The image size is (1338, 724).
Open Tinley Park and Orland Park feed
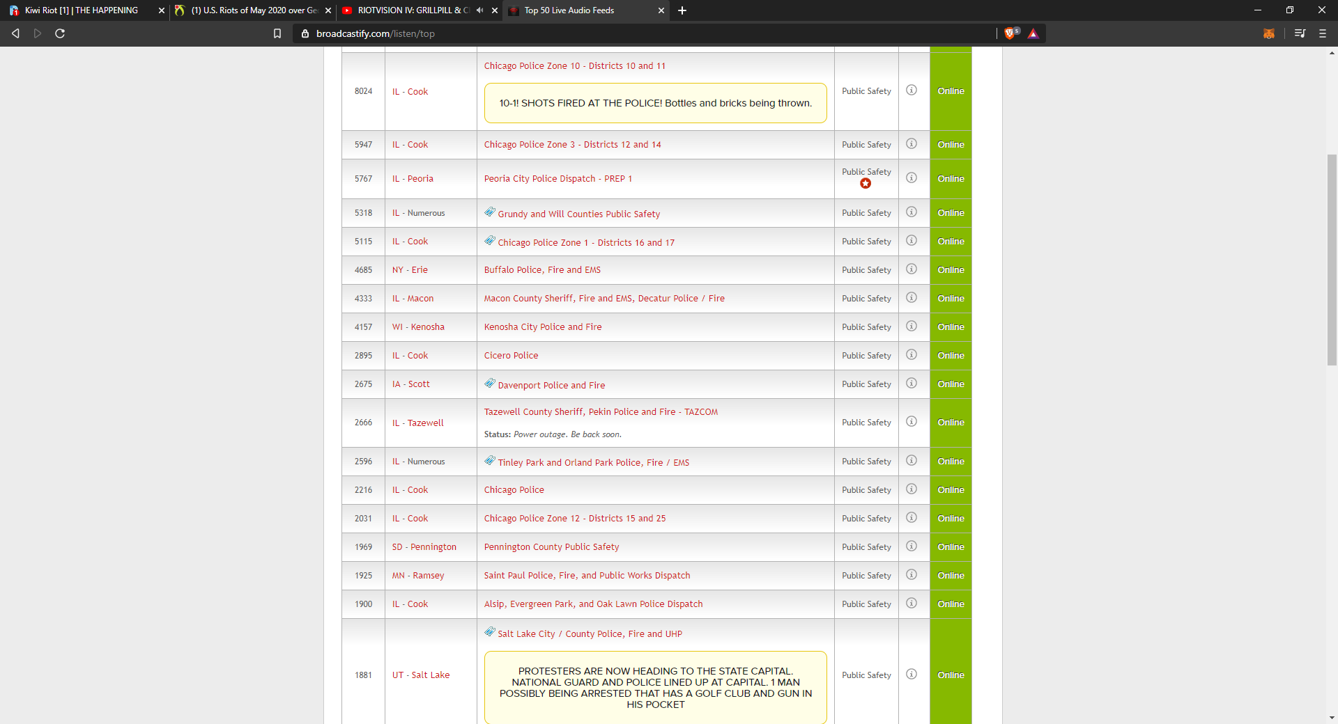(594, 463)
